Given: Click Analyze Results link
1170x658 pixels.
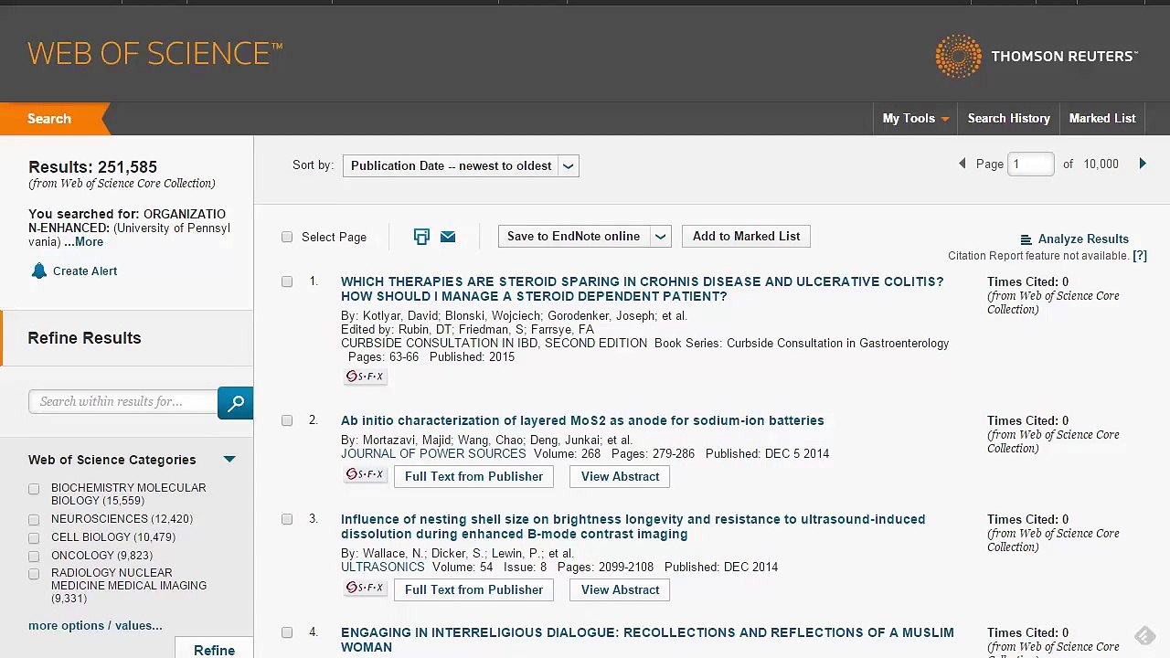Looking at the screenshot, I should tap(1083, 239).
